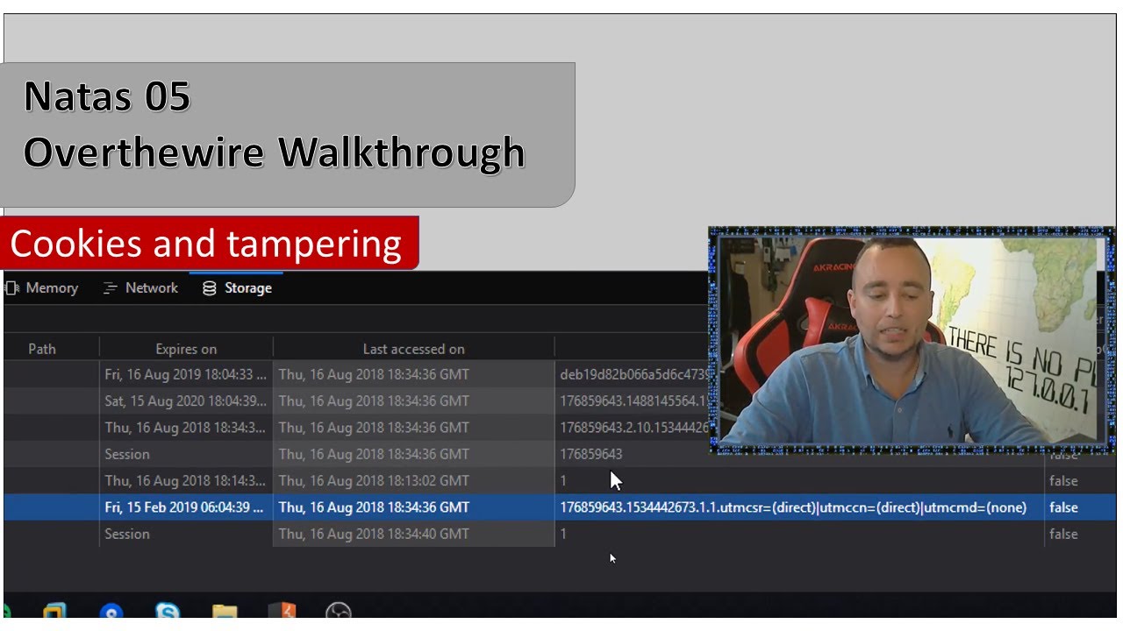The width and height of the screenshot is (1123, 631).
Task: Click the Network tab icon
Action: [x=110, y=288]
